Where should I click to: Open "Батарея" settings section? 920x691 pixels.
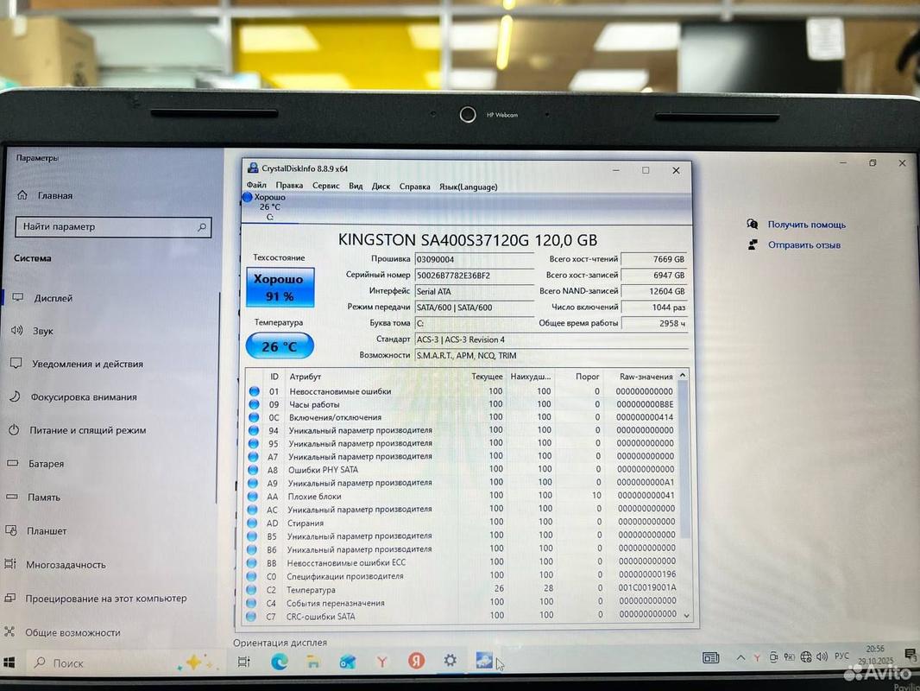tap(45, 464)
